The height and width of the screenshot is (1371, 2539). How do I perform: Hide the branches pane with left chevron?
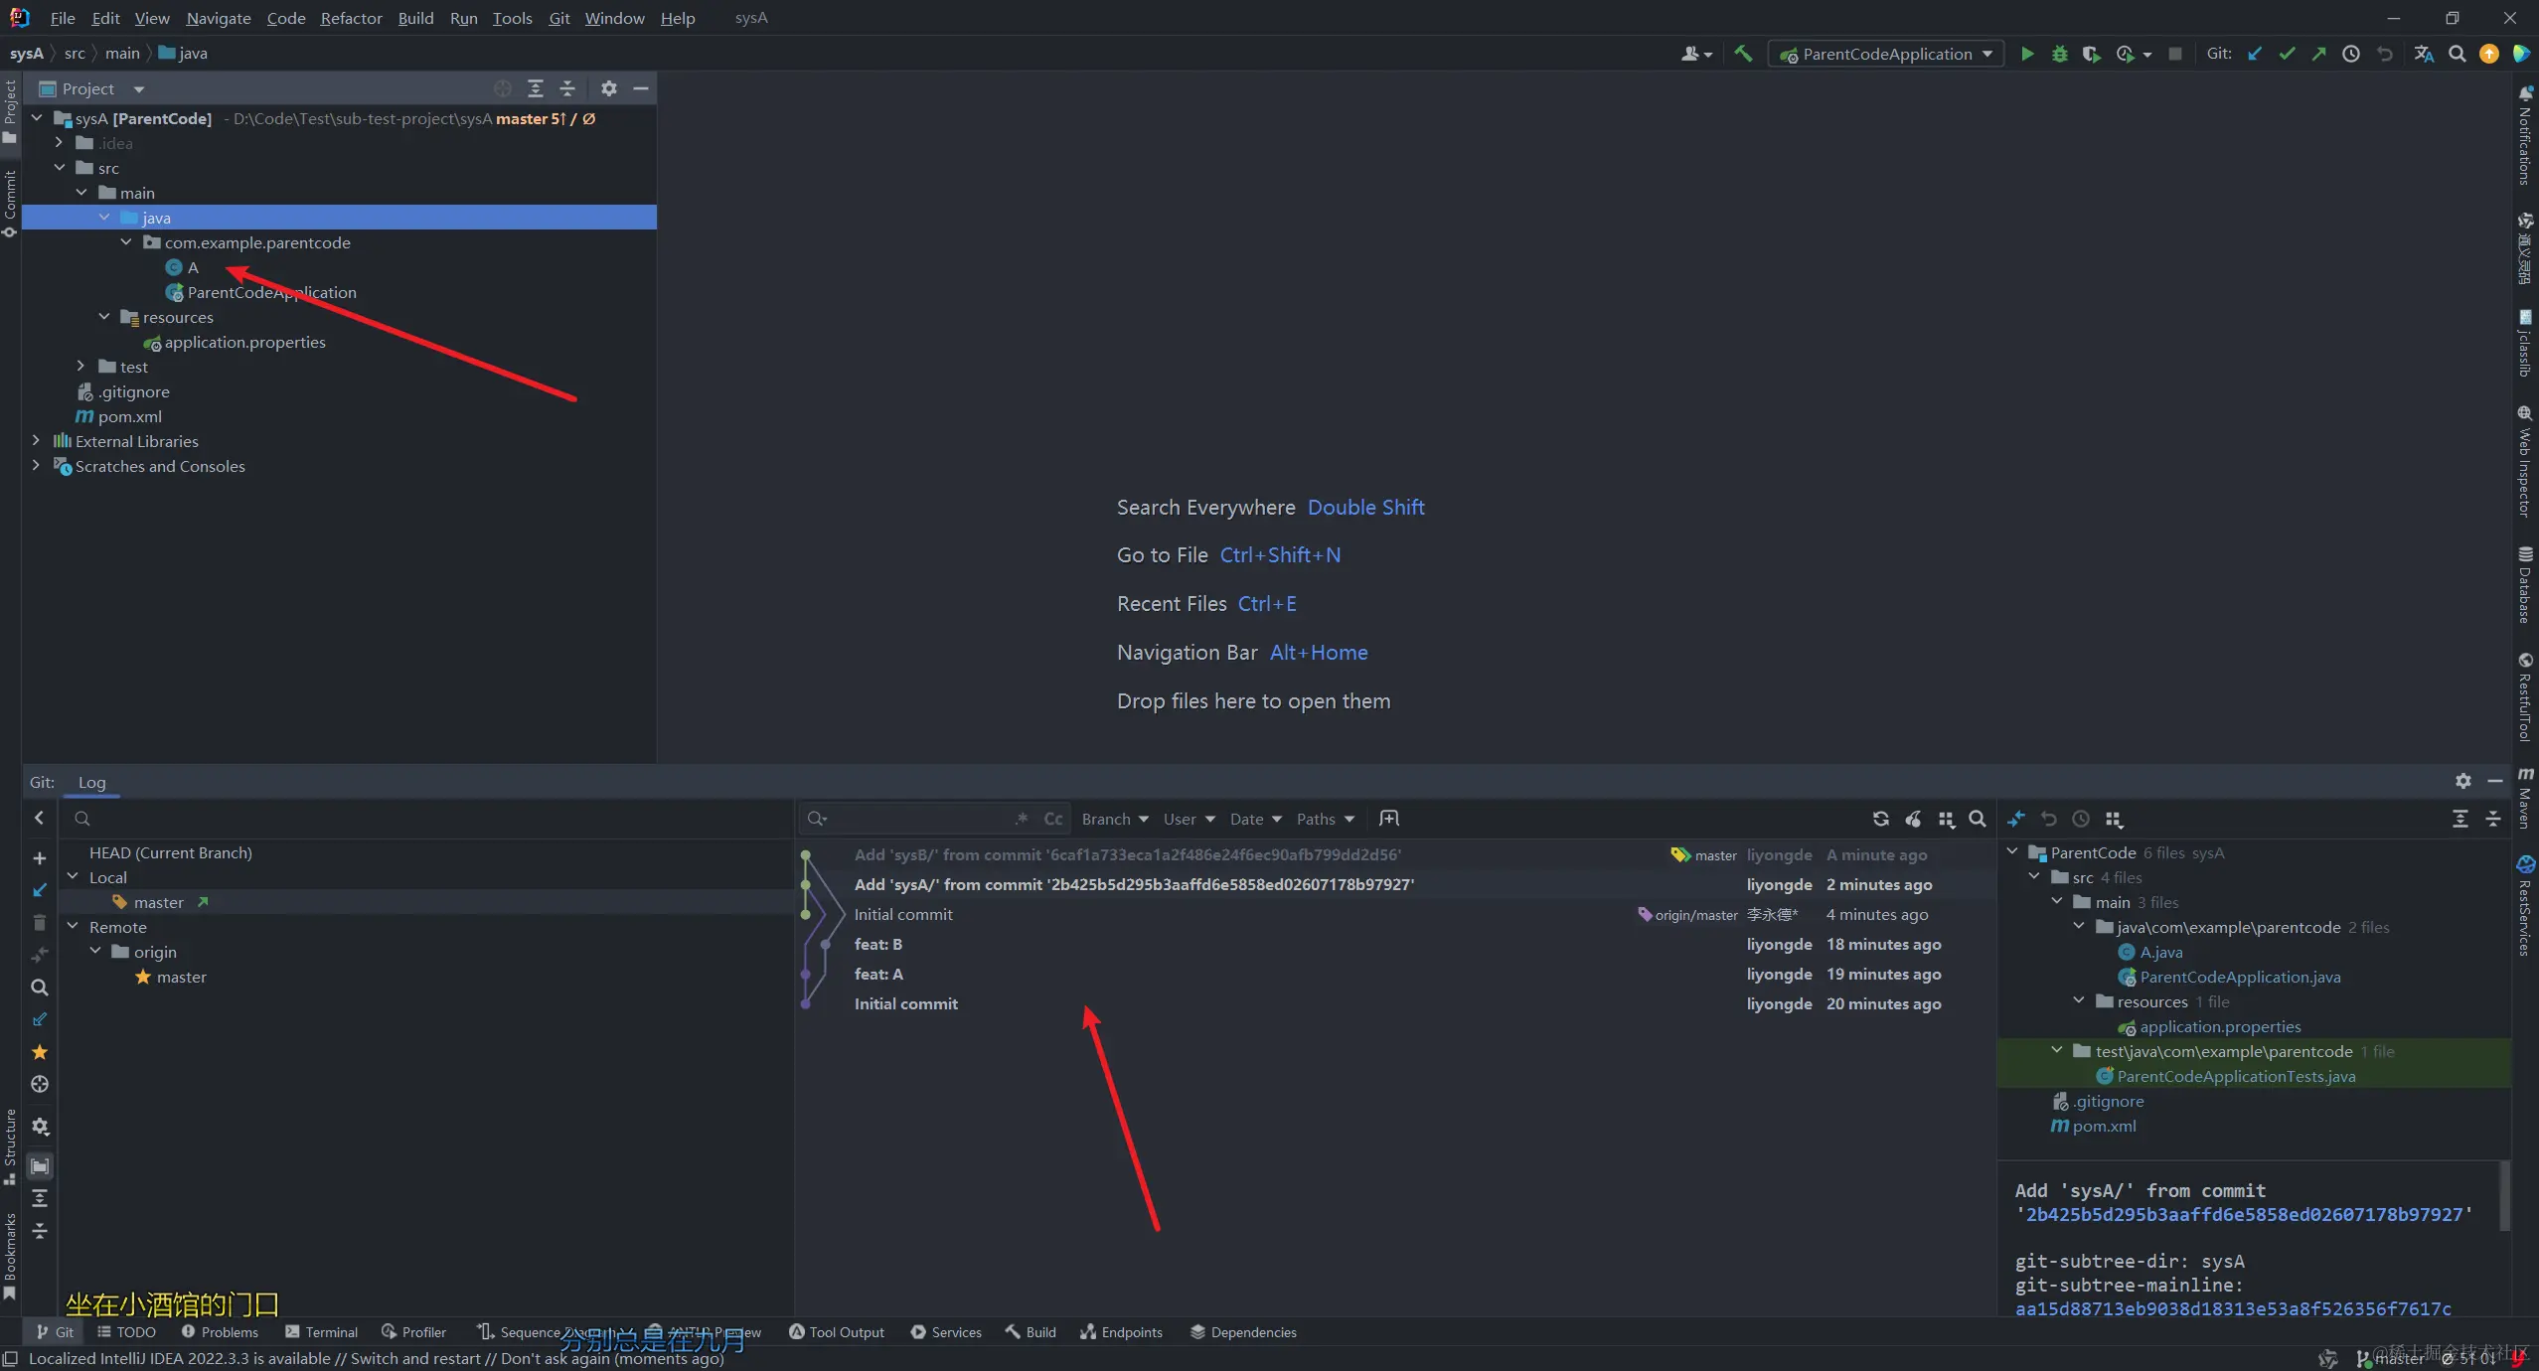point(40,818)
